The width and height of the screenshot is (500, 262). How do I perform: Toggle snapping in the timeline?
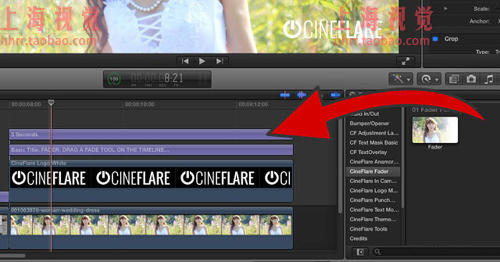coord(335,95)
